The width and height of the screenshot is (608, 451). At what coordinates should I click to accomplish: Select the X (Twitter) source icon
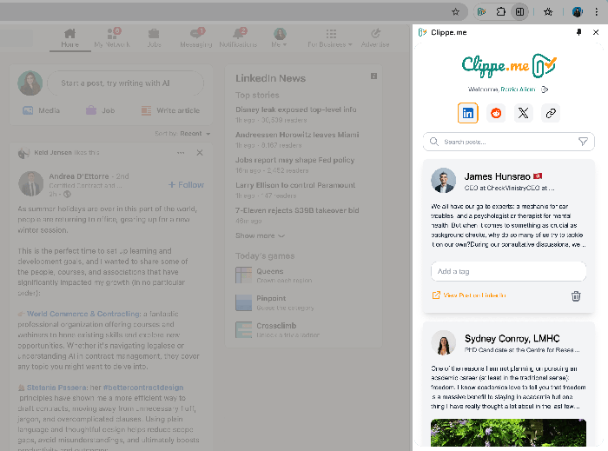coord(523,113)
